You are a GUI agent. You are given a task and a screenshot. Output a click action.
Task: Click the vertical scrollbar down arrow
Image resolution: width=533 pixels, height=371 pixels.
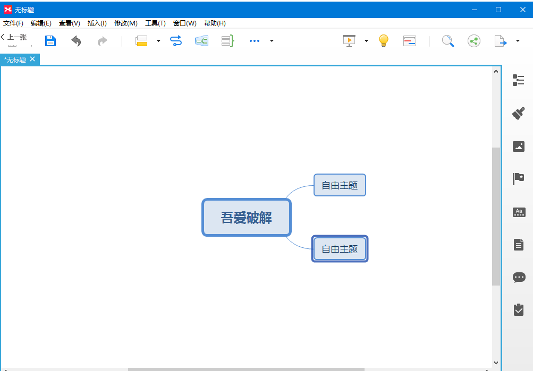click(x=496, y=363)
